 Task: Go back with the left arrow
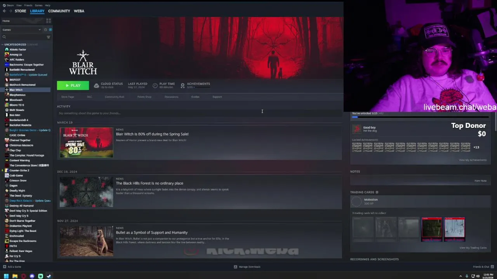(4, 11)
